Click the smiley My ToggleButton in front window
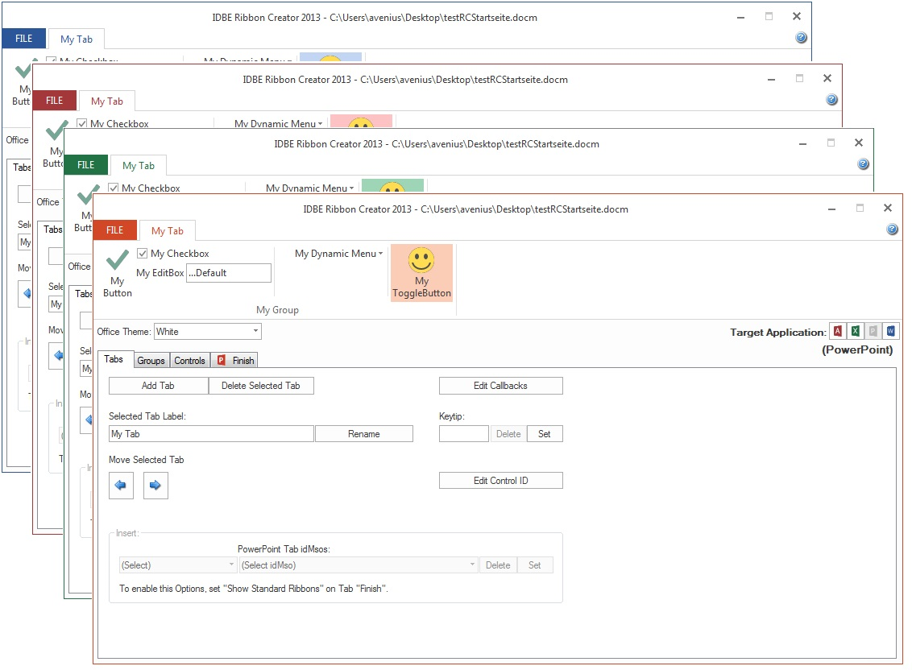 point(421,272)
